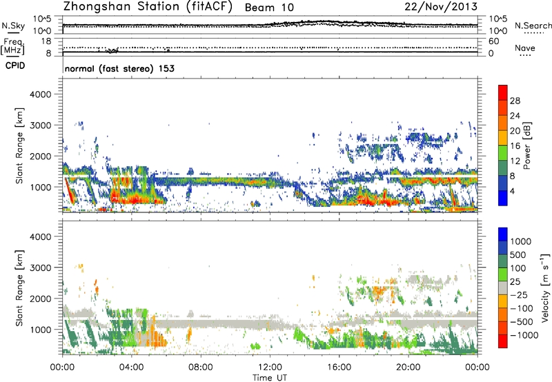Image resolution: width=552 pixels, height=382 pixels.
Task: Select the 18 MHz tick on the frequency axis
Action: (x=46, y=41)
